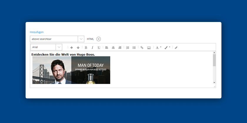Image resolution: width=247 pixels, height=123 pixels.
Task: Click the editor resize handle corner
Action: (x=215, y=86)
